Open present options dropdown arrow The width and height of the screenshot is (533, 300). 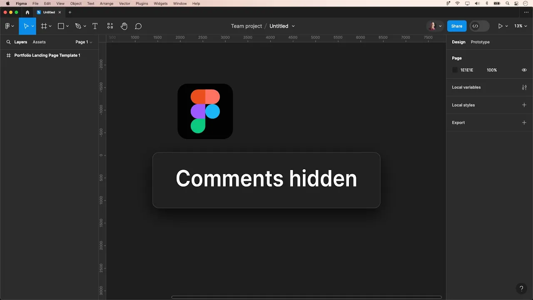507,26
